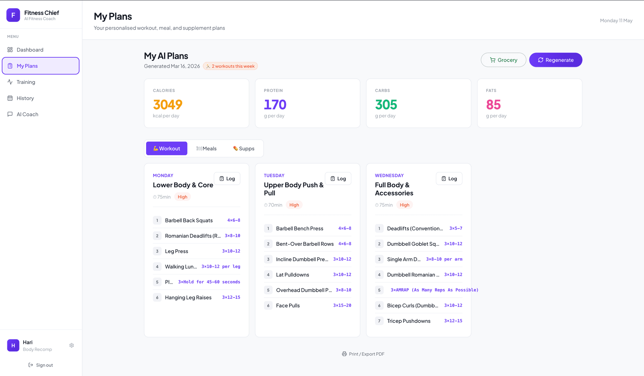
Task: Click the shopping cart icon in Grocery
Action: (493, 60)
